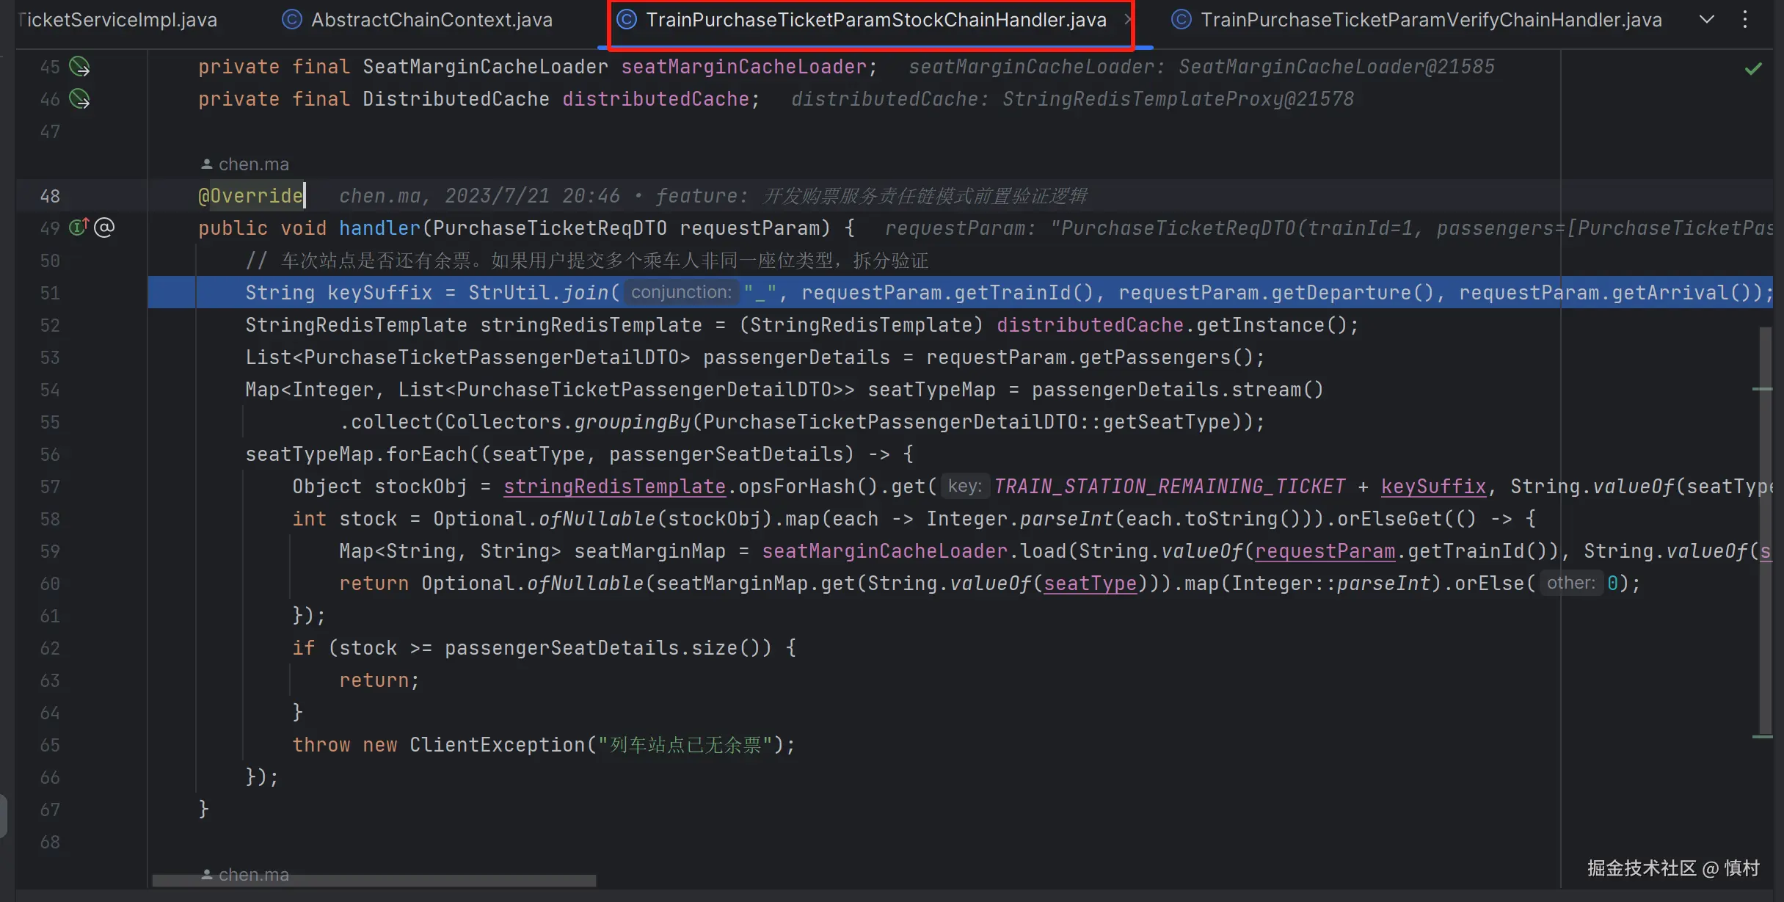Open the editor tab options three-dot menu

(1745, 20)
